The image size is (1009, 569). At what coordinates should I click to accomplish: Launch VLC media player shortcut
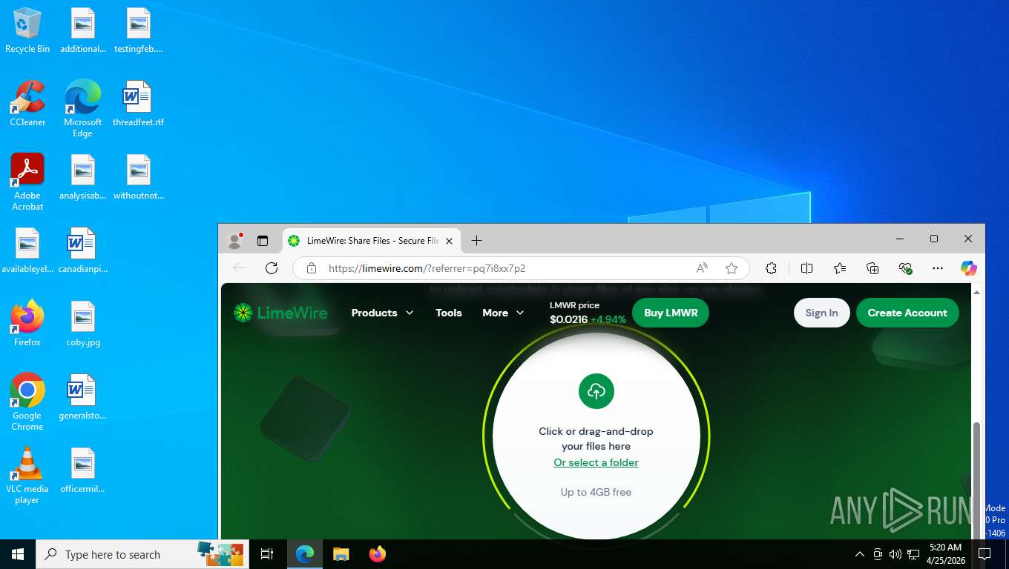[27, 476]
